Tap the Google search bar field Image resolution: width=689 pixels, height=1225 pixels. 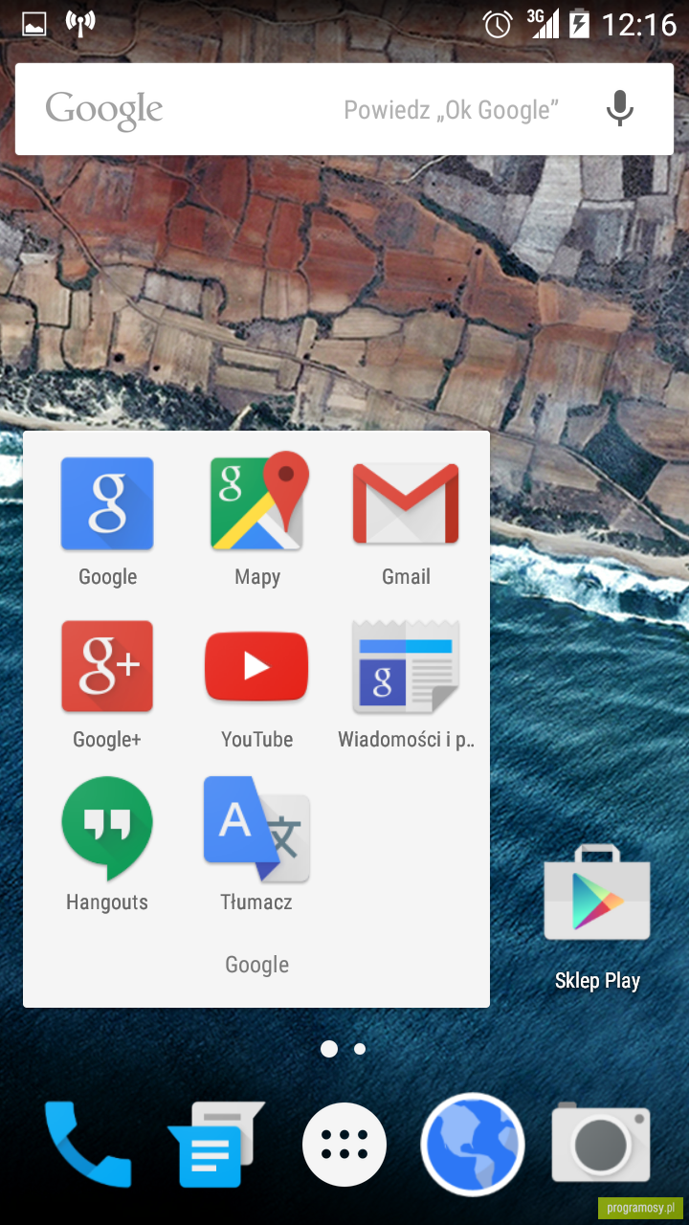344,109
